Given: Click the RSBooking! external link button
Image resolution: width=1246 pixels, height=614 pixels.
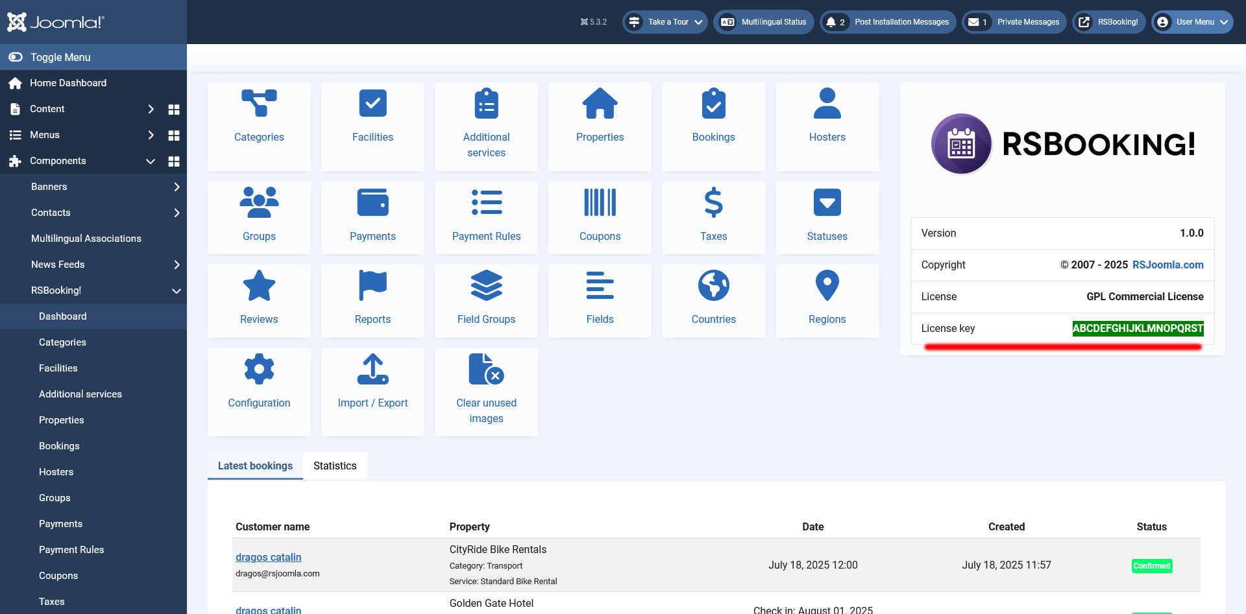Looking at the screenshot, I should coord(1108,22).
